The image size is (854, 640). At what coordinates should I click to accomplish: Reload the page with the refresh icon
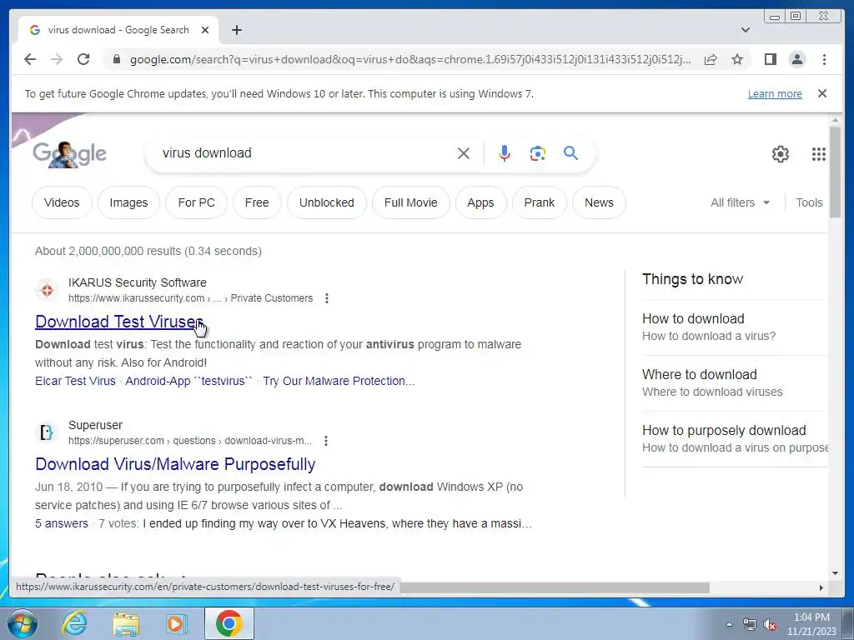(83, 59)
